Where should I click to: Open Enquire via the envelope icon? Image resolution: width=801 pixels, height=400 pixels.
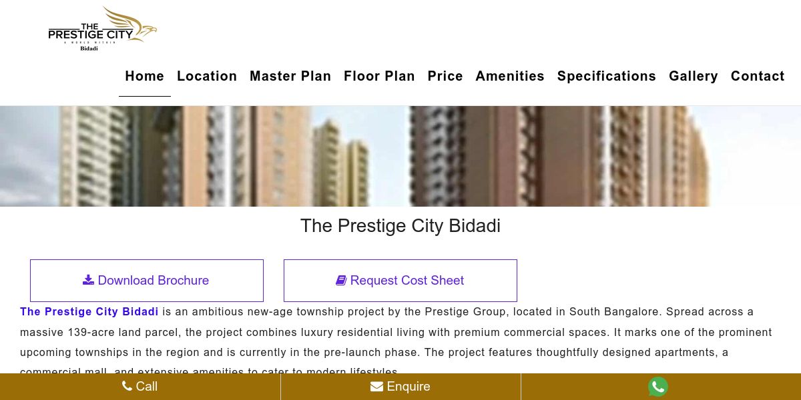click(376, 386)
